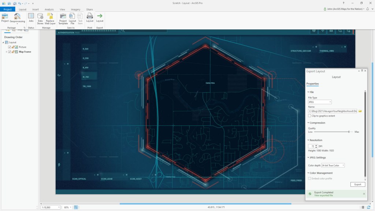Enable Clip to graphics extent
This screenshot has height=211, width=375.
[x=309, y=116]
